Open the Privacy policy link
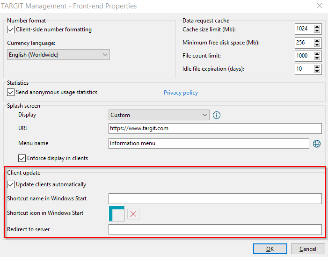The width and height of the screenshot is (328, 257). (x=181, y=93)
